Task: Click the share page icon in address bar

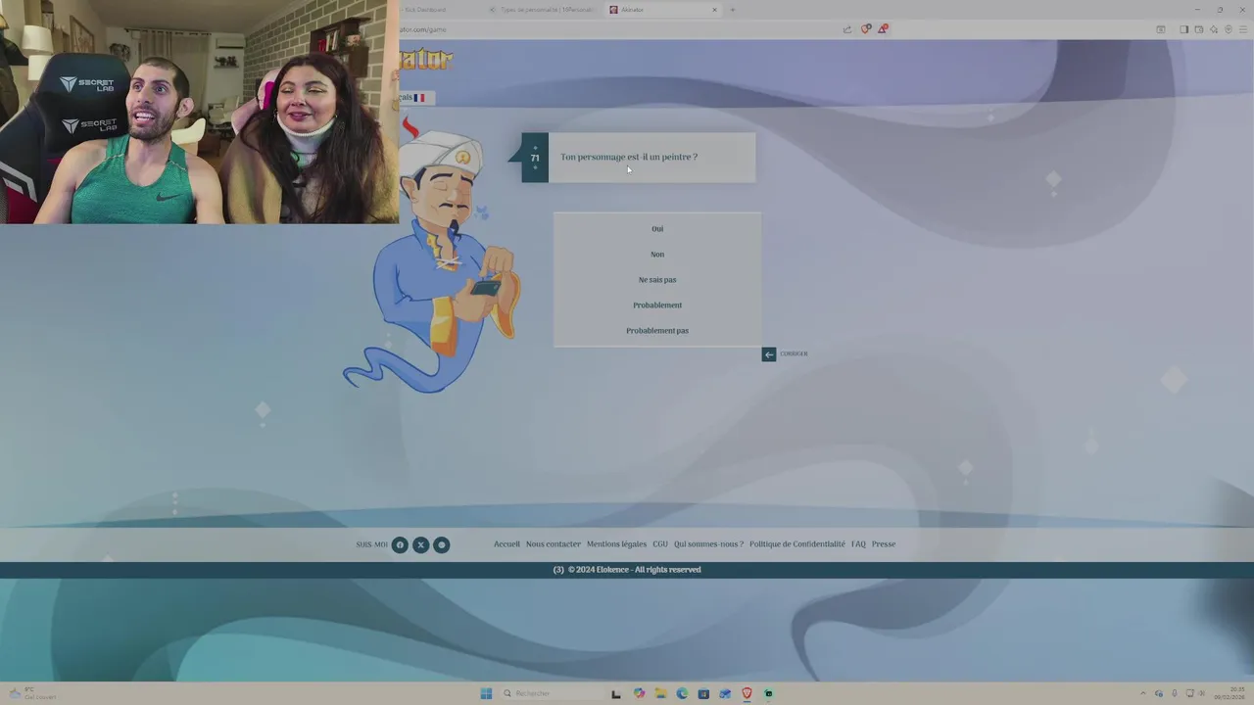Action: click(x=847, y=29)
